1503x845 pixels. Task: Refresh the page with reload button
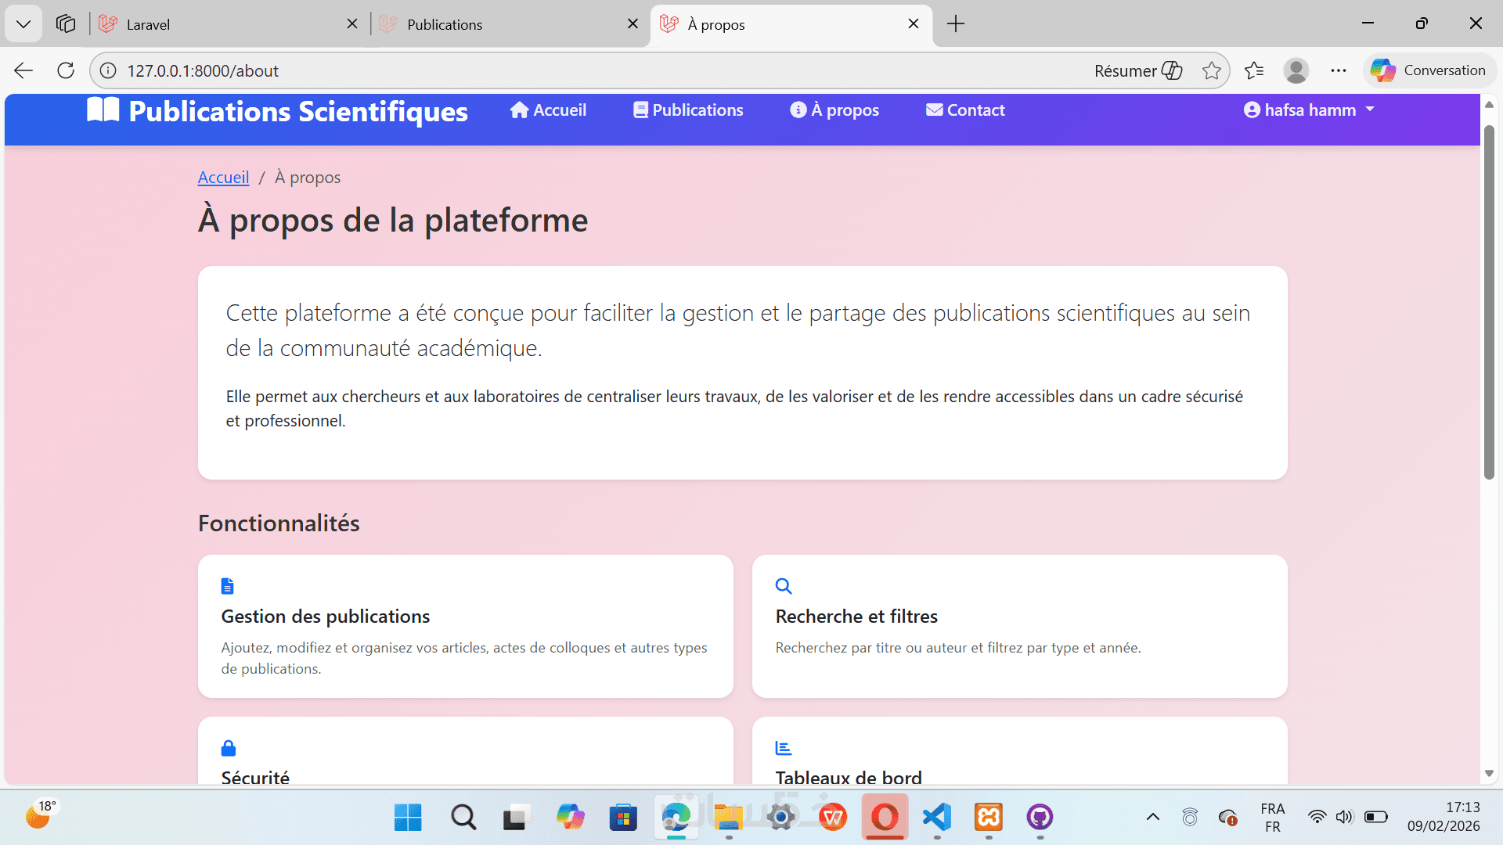(x=66, y=70)
